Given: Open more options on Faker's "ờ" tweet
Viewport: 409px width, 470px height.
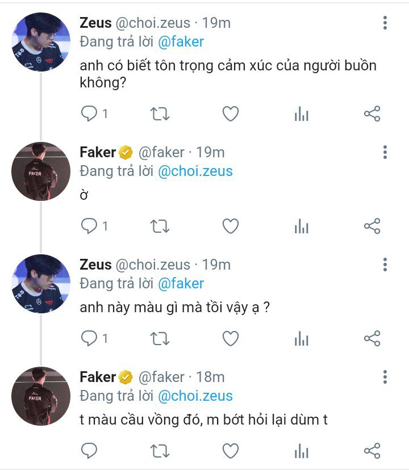Looking at the screenshot, I should [x=385, y=152].
